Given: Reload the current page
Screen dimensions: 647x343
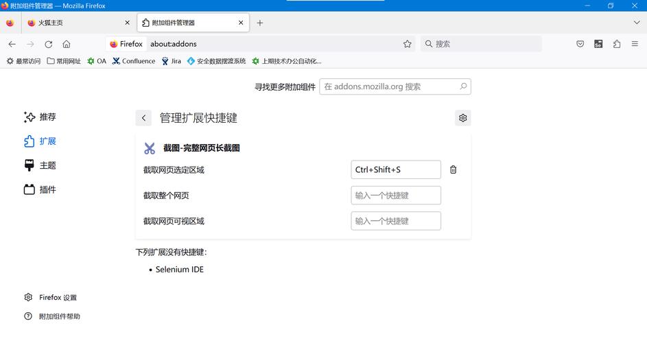Looking at the screenshot, I should pyautogui.click(x=48, y=44).
